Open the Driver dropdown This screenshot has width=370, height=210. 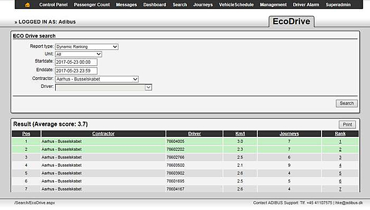tap(103, 87)
